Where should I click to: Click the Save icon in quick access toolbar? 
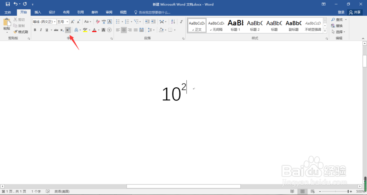tap(8, 4)
